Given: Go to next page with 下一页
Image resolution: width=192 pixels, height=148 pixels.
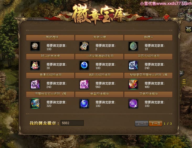Looking at the screenshot, I should (x=156, y=123).
